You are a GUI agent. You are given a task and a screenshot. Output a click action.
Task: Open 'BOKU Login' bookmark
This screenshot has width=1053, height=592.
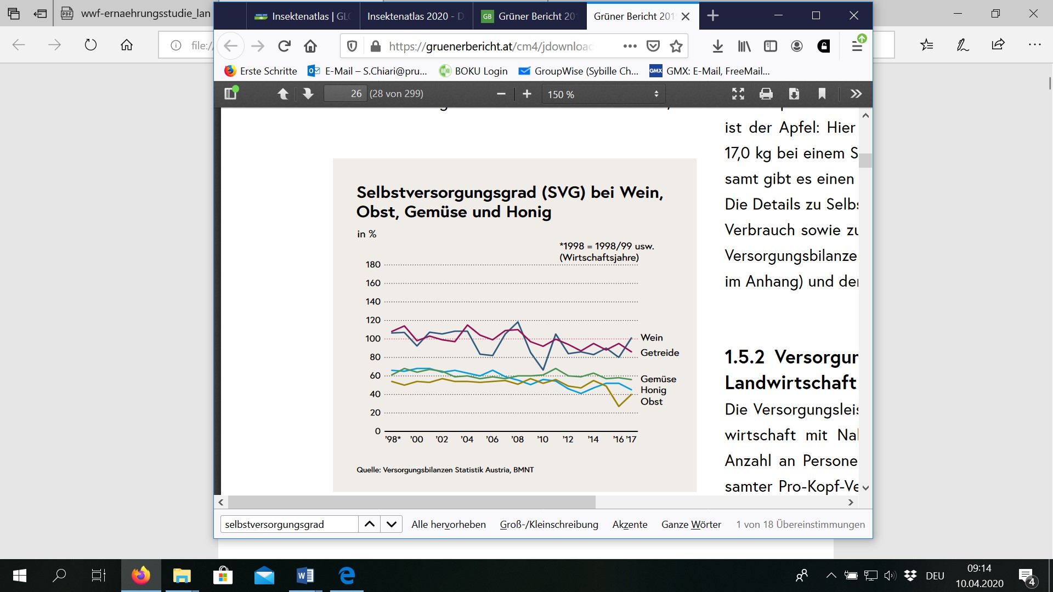[x=473, y=71]
